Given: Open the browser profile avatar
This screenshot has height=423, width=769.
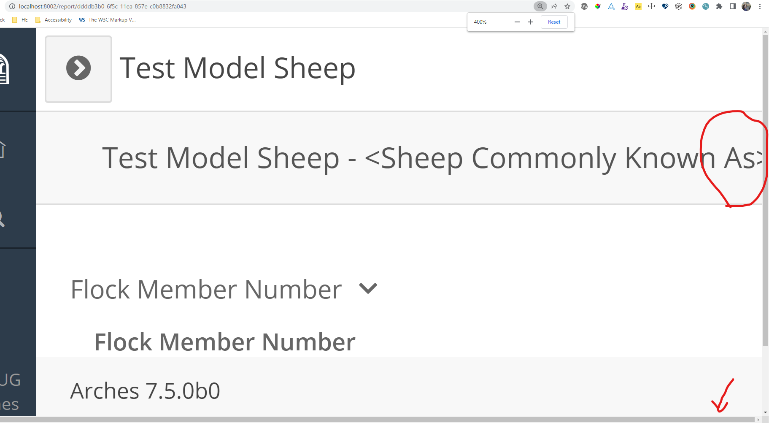Looking at the screenshot, I should [x=746, y=6].
